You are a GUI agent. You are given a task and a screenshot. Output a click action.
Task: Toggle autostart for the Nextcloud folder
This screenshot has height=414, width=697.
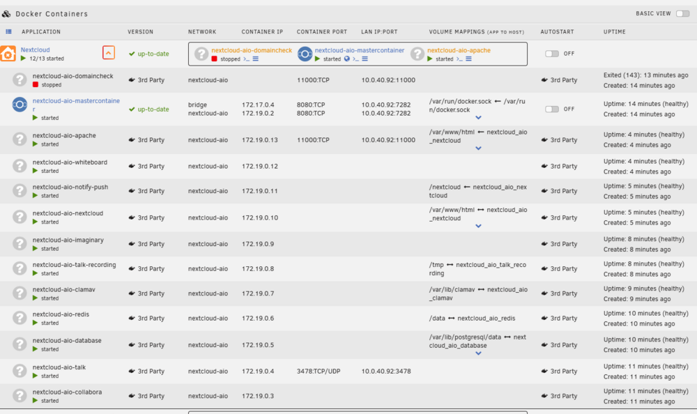[551, 54]
